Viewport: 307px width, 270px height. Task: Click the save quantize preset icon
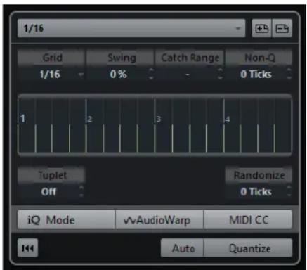[261, 28]
